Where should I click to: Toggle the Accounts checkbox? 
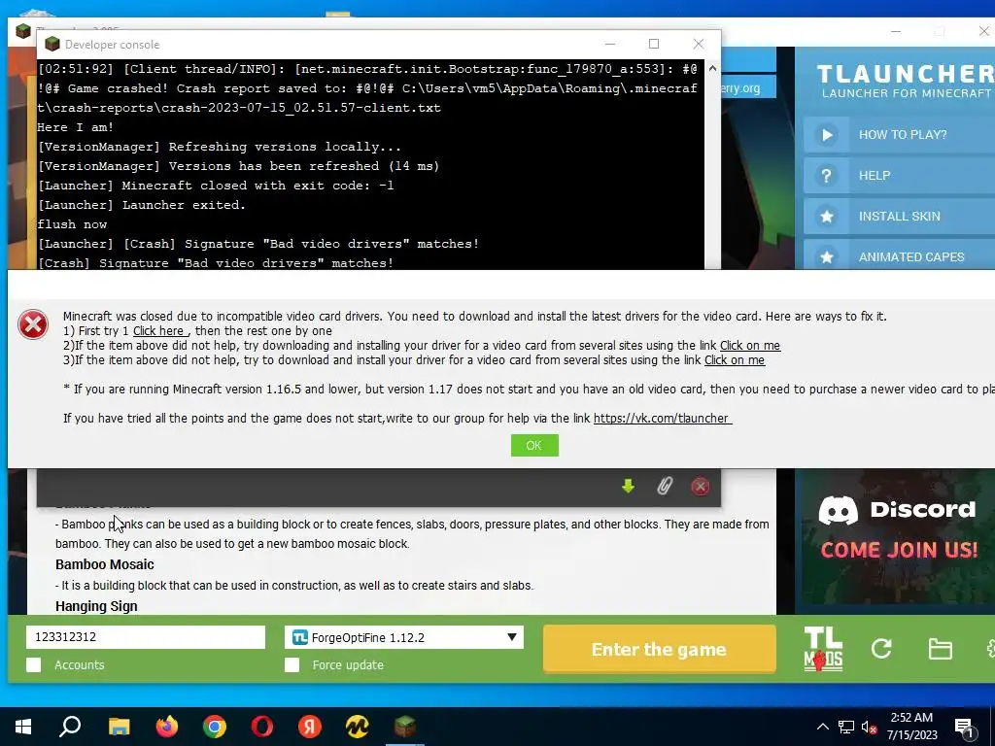point(34,664)
